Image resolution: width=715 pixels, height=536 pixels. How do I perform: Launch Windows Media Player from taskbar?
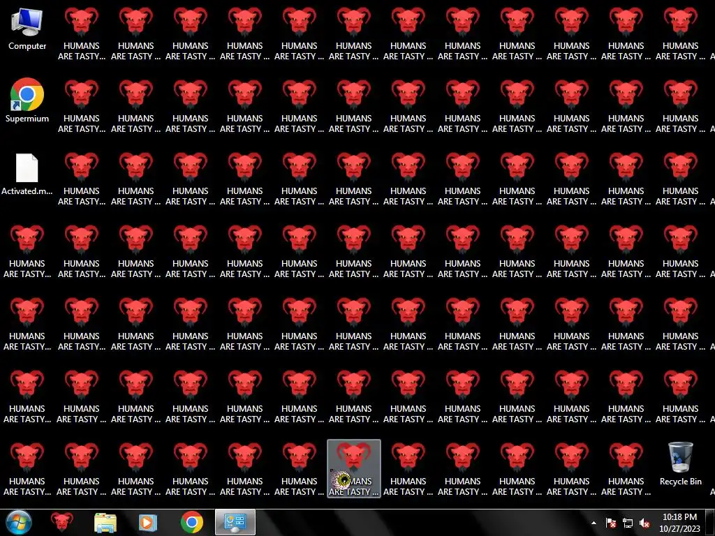click(x=148, y=522)
